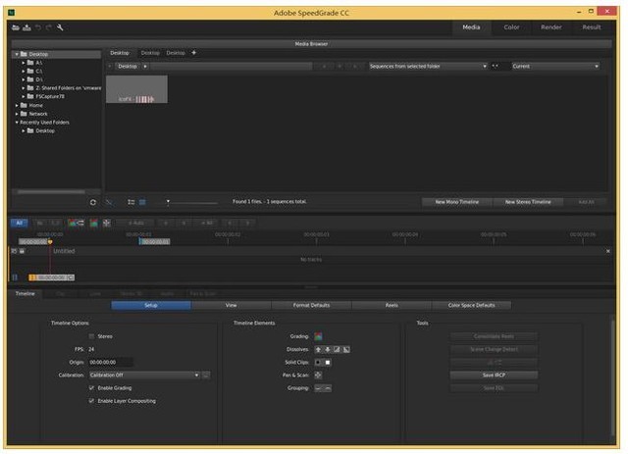This screenshot has height=454, width=628.
Task: Uncheck Enable Grading checkbox
Action: 92,387
